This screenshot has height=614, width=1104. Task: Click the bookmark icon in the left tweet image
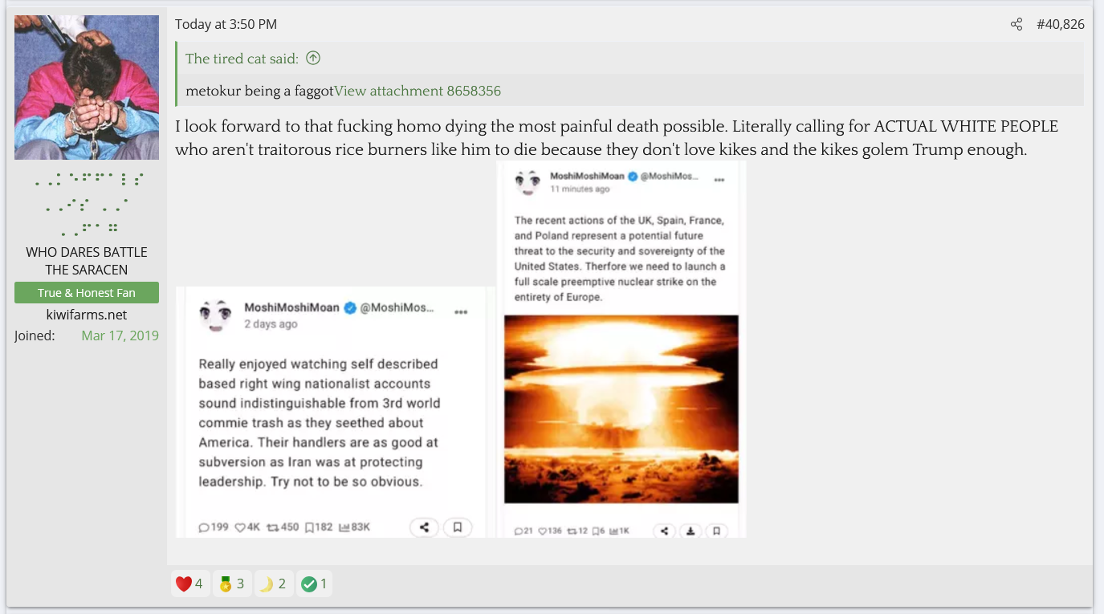point(457,527)
